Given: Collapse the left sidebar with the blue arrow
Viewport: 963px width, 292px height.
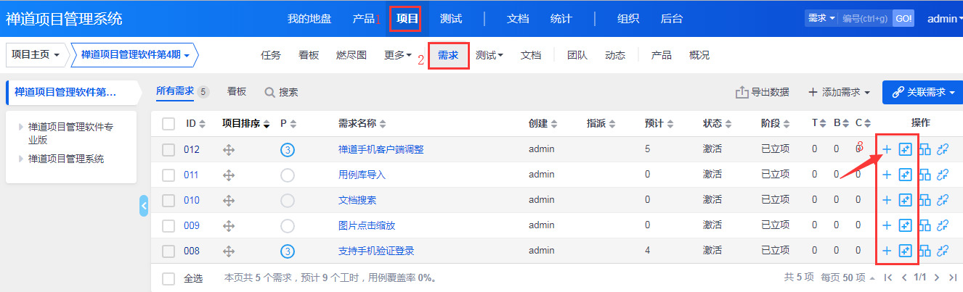Looking at the screenshot, I should click(144, 206).
